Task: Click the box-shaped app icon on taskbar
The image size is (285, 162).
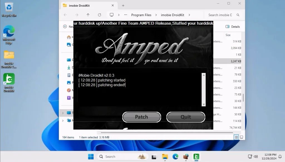Action: pos(186,156)
